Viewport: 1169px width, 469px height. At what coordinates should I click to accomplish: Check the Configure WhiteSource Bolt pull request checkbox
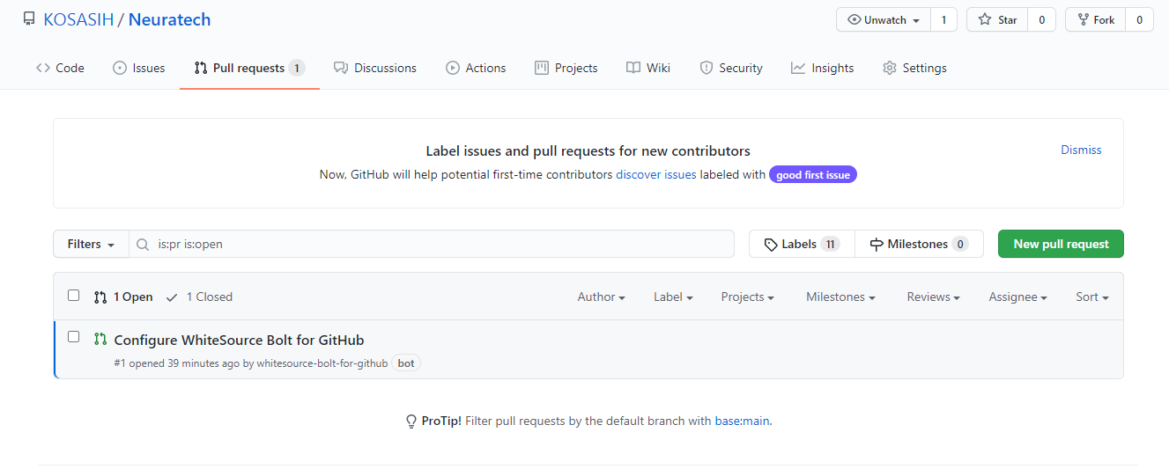[74, 337]
